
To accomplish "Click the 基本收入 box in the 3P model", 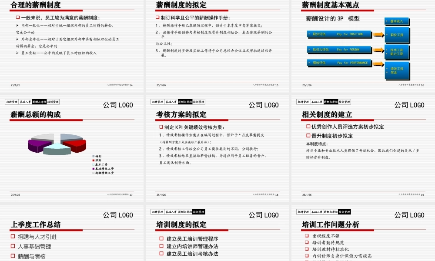I will click(x=397, y=21).
